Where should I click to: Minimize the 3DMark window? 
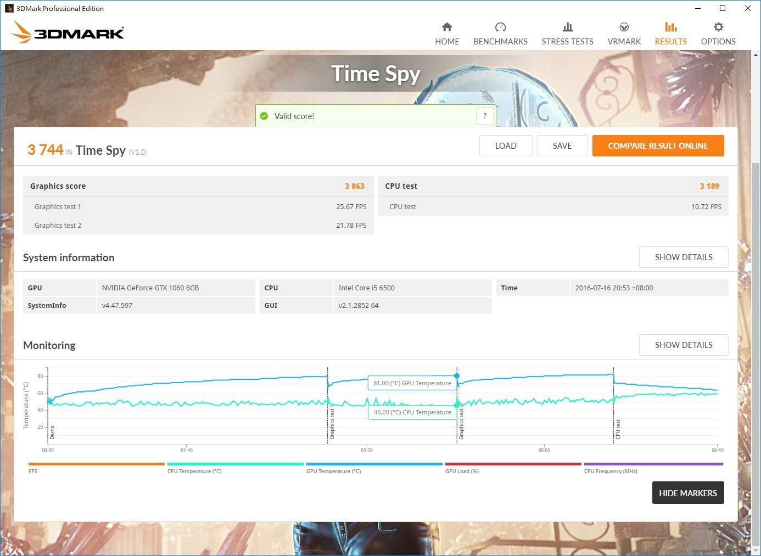698,8
